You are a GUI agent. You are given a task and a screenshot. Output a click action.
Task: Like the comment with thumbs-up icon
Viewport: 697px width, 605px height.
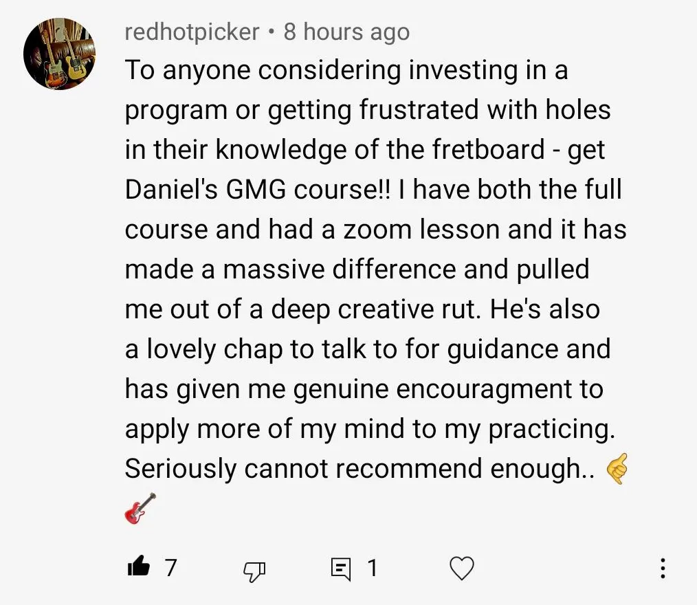tap(140, 567)
